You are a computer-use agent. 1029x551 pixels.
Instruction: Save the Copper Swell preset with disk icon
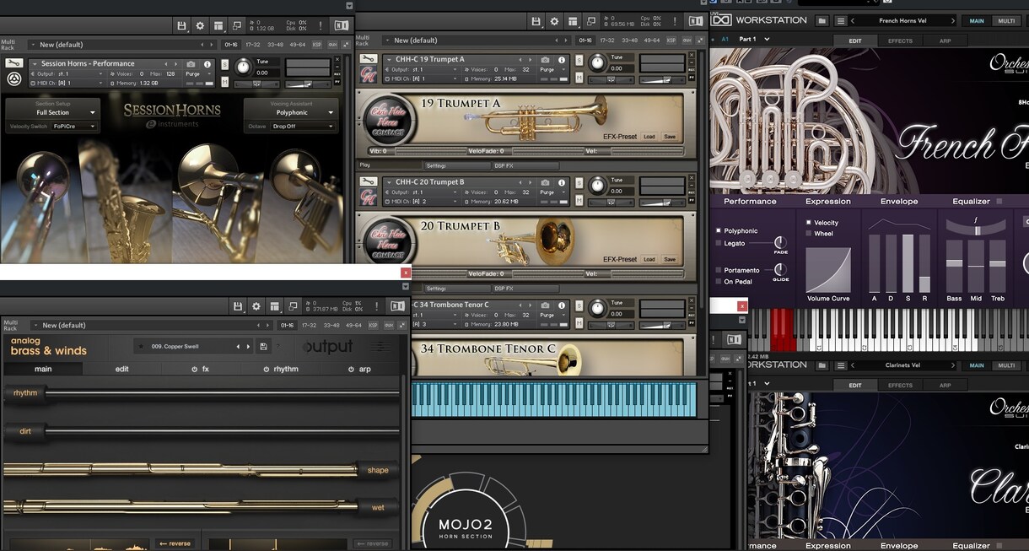pos(264,346)
